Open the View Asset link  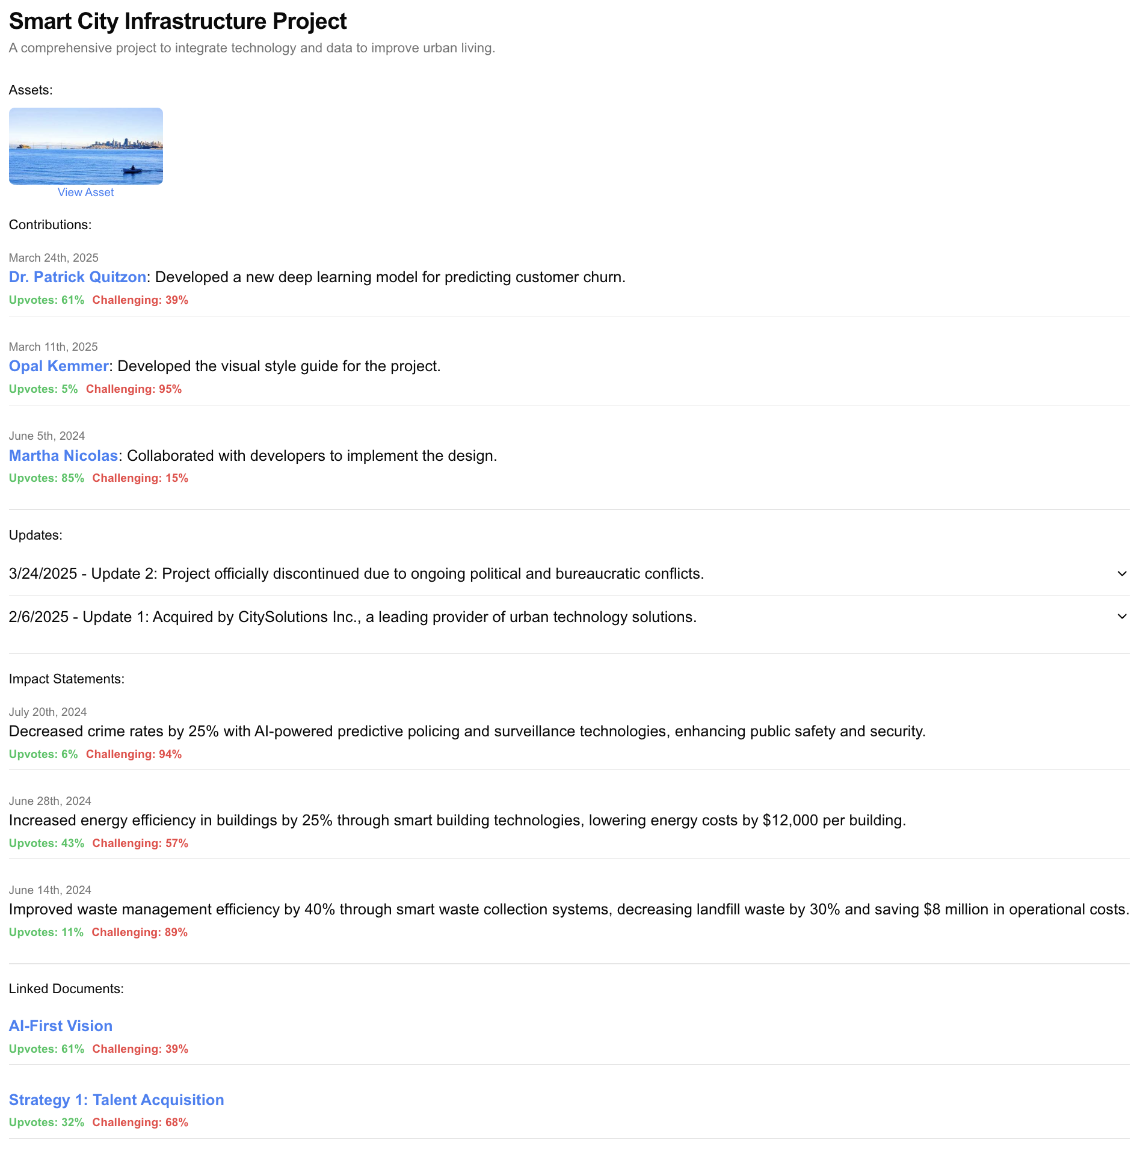click(x=85, y=192)
